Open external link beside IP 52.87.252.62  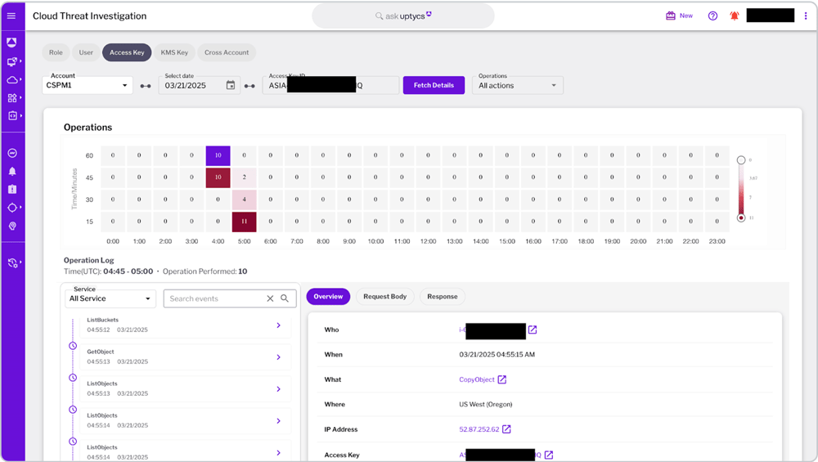pos(506,429)
